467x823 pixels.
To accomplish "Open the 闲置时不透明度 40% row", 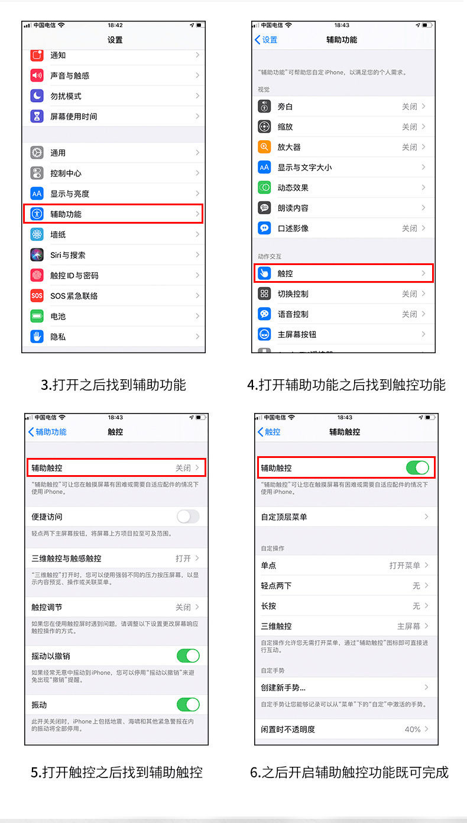I will (x=346, y=730).
